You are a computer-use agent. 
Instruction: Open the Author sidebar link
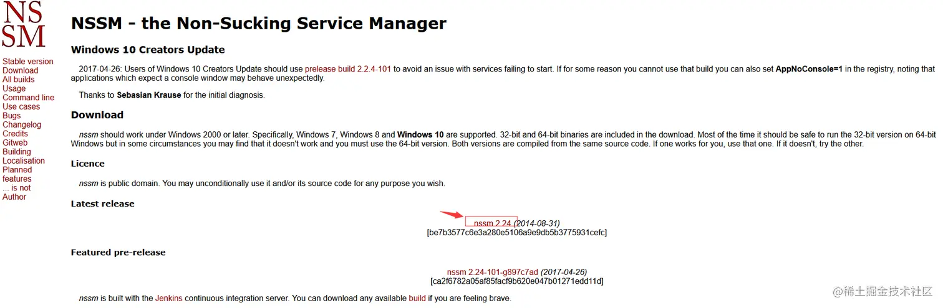pos(14,197)
